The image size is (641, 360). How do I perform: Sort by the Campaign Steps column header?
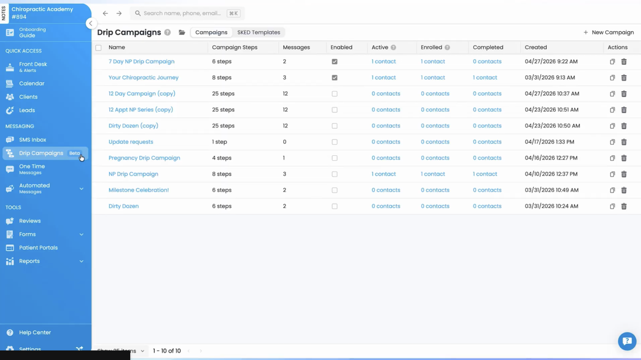click(235, 47)
